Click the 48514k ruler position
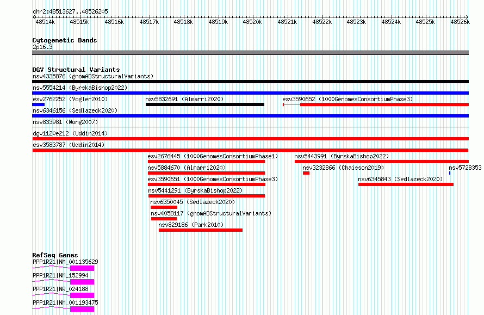 point(45,22)
